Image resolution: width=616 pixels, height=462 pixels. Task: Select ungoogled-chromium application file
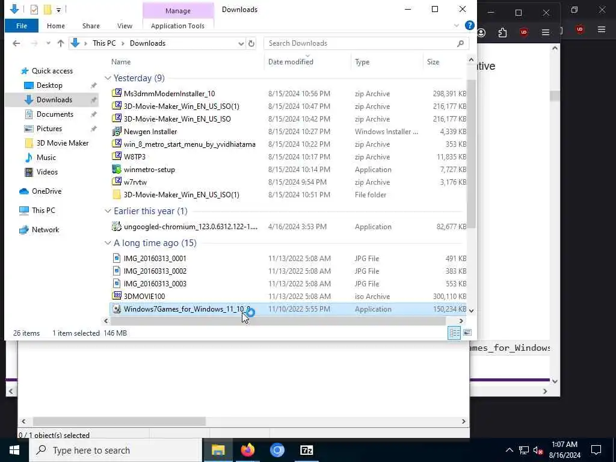click(191, 227)
